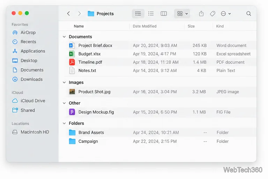
Task: Click the Downloads arrow icon
Action: (x=15, y=79)
